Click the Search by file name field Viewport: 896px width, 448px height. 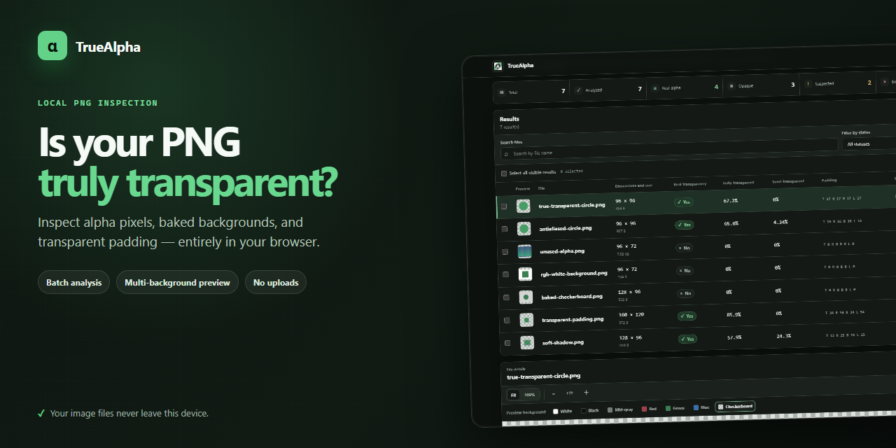click(669, 149)
